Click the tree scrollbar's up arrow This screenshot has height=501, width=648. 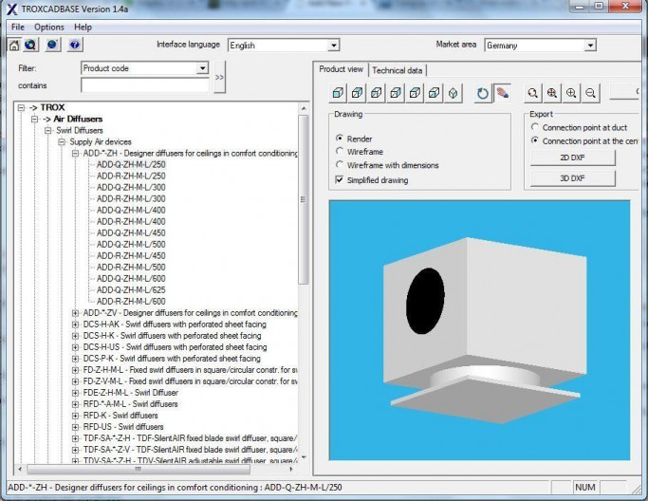304,108
